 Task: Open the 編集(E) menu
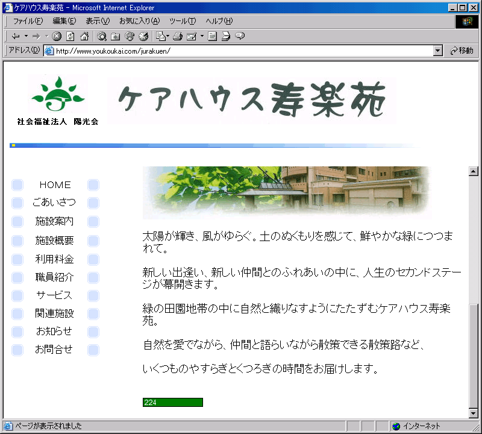64,21
